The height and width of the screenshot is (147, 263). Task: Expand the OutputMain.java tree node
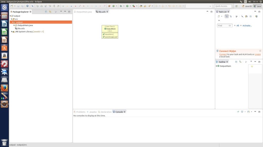pos(14,25)
